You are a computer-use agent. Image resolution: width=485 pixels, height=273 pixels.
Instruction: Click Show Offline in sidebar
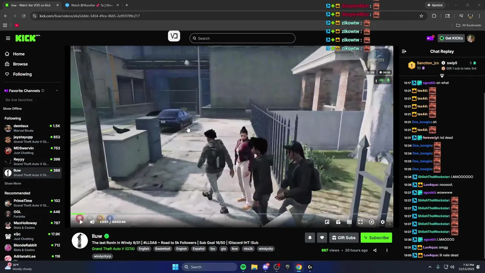click(13, 109)
